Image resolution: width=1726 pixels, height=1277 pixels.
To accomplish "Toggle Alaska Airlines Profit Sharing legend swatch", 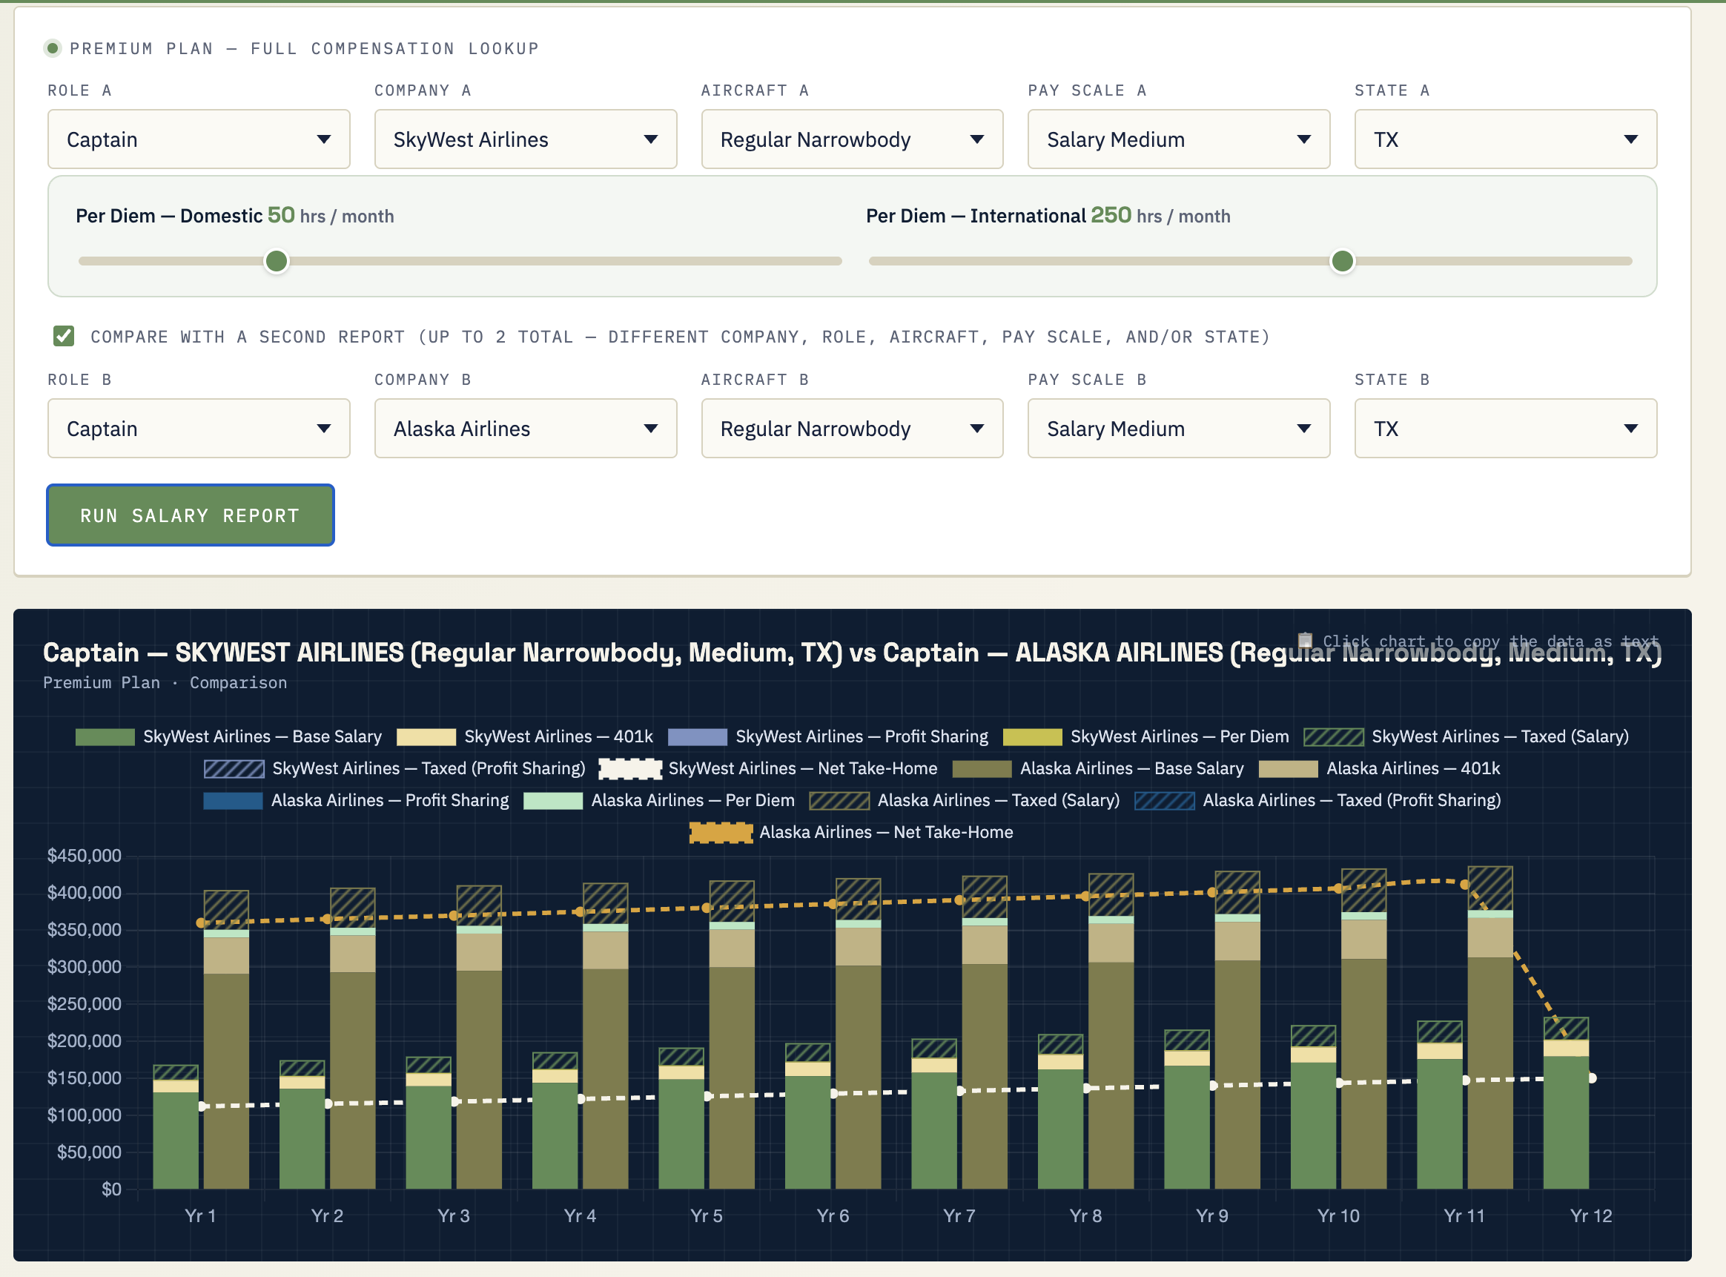I will tap(233, 800).
